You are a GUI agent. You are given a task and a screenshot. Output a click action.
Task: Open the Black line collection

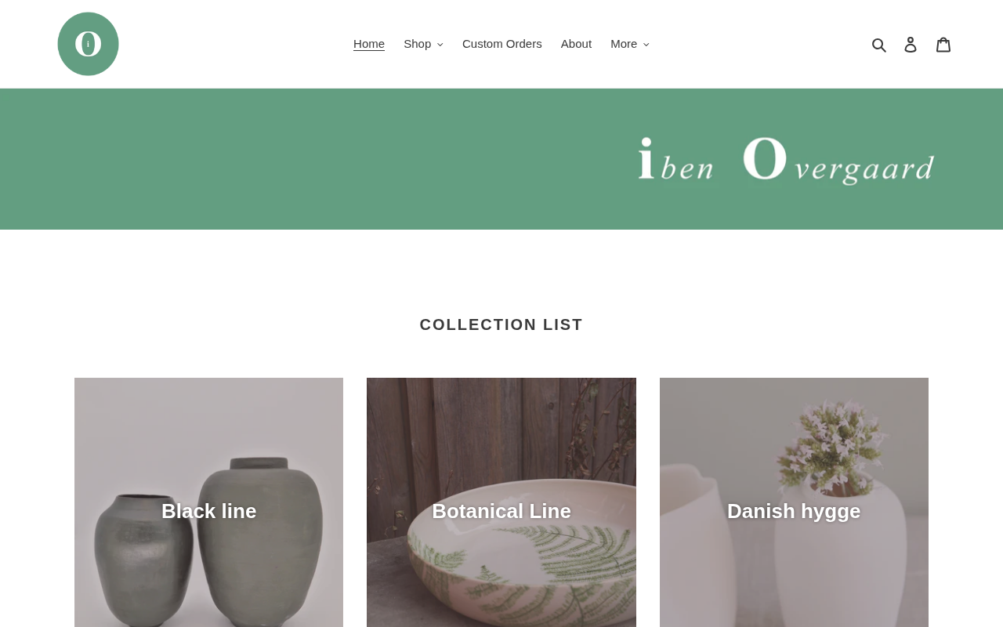tap(208, 502)
